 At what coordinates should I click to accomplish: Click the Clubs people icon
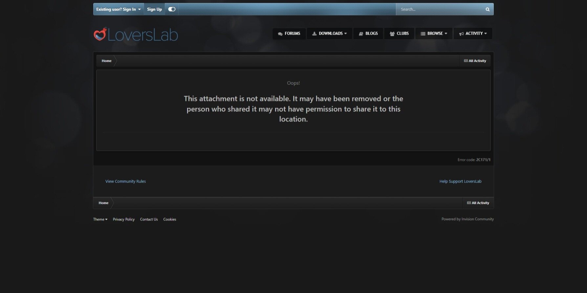click(392, 34)
